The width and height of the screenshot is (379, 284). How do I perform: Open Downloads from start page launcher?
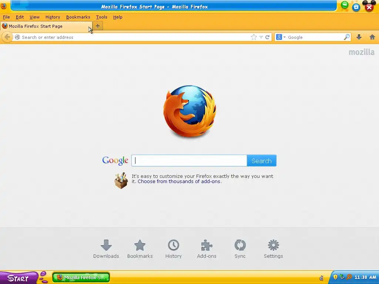(x=106, y=249)
